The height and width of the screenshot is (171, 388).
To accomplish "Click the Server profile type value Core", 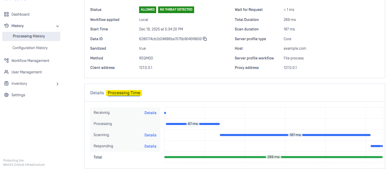I will (x=287, y=39).
